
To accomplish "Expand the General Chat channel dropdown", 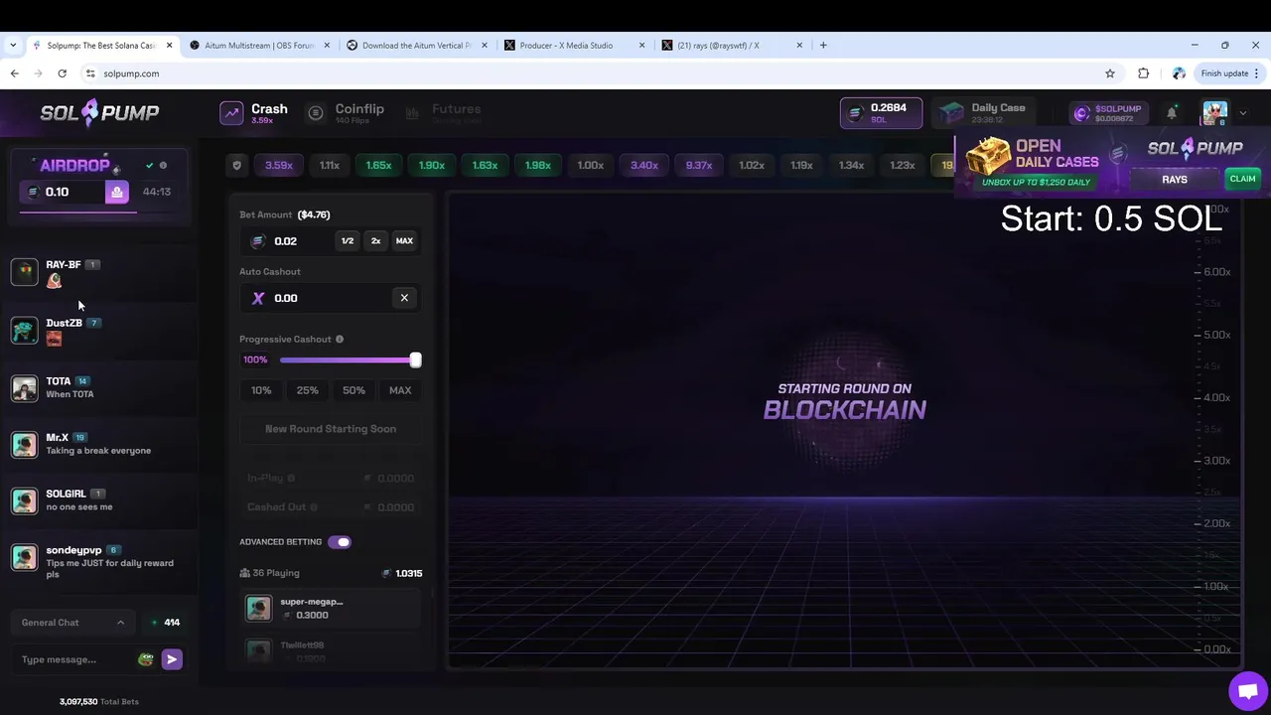I will point(73,623).
